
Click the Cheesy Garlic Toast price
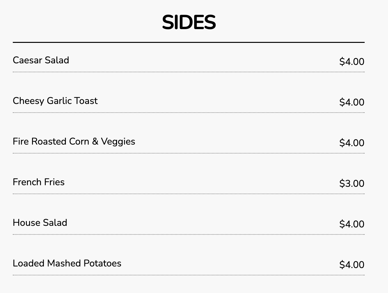coord(352,102)
